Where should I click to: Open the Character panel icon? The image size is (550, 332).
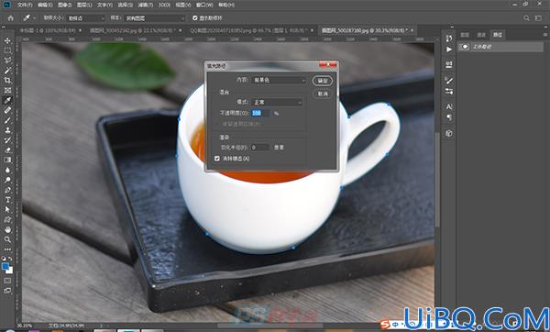pyautogui.click(x=449, y=106)
